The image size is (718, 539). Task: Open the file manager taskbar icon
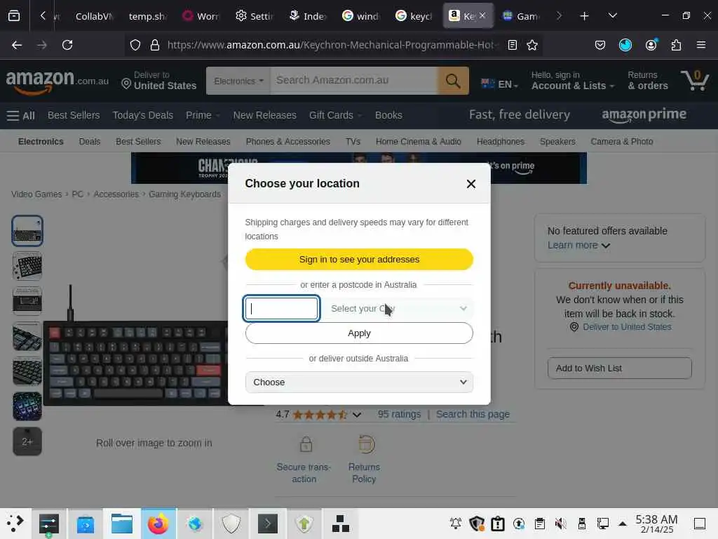click(122, 524)
